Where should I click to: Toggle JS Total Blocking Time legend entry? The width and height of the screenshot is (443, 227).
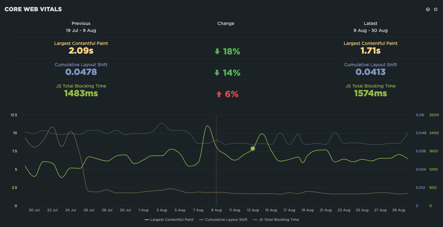point(276,220)
